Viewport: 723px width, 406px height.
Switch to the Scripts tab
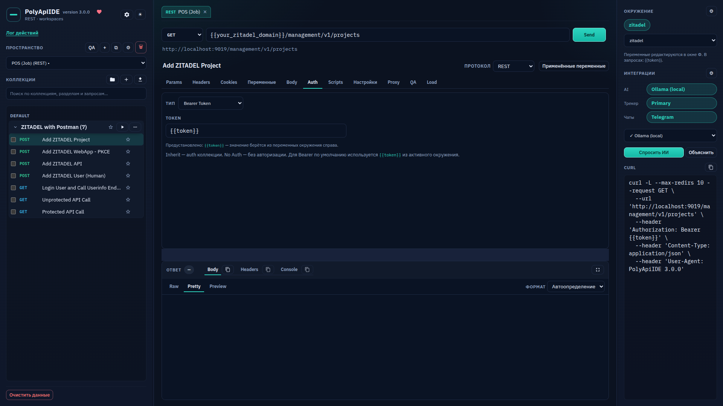coord(336,82)
